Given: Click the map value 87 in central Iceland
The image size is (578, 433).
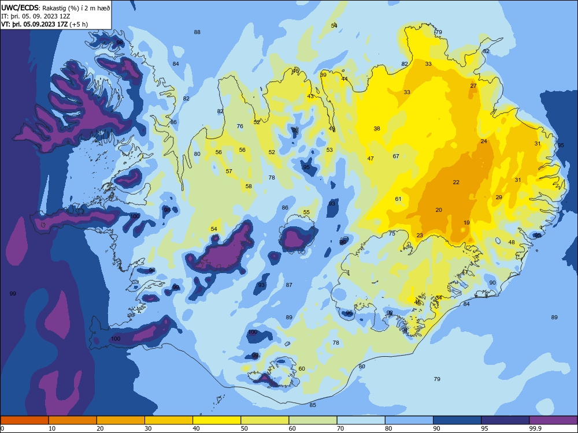Looking at the screenshot, I should click(x=289, y=285).
